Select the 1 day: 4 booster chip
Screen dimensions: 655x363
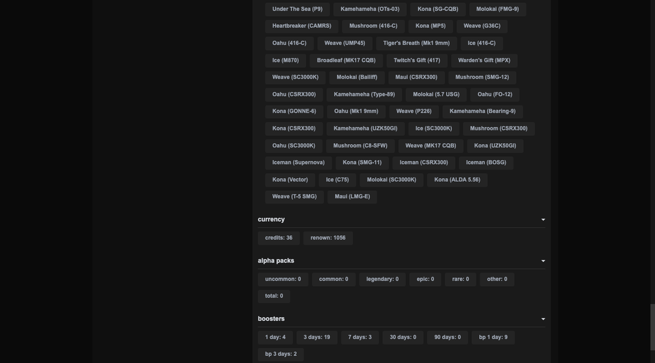click(275, 337)
